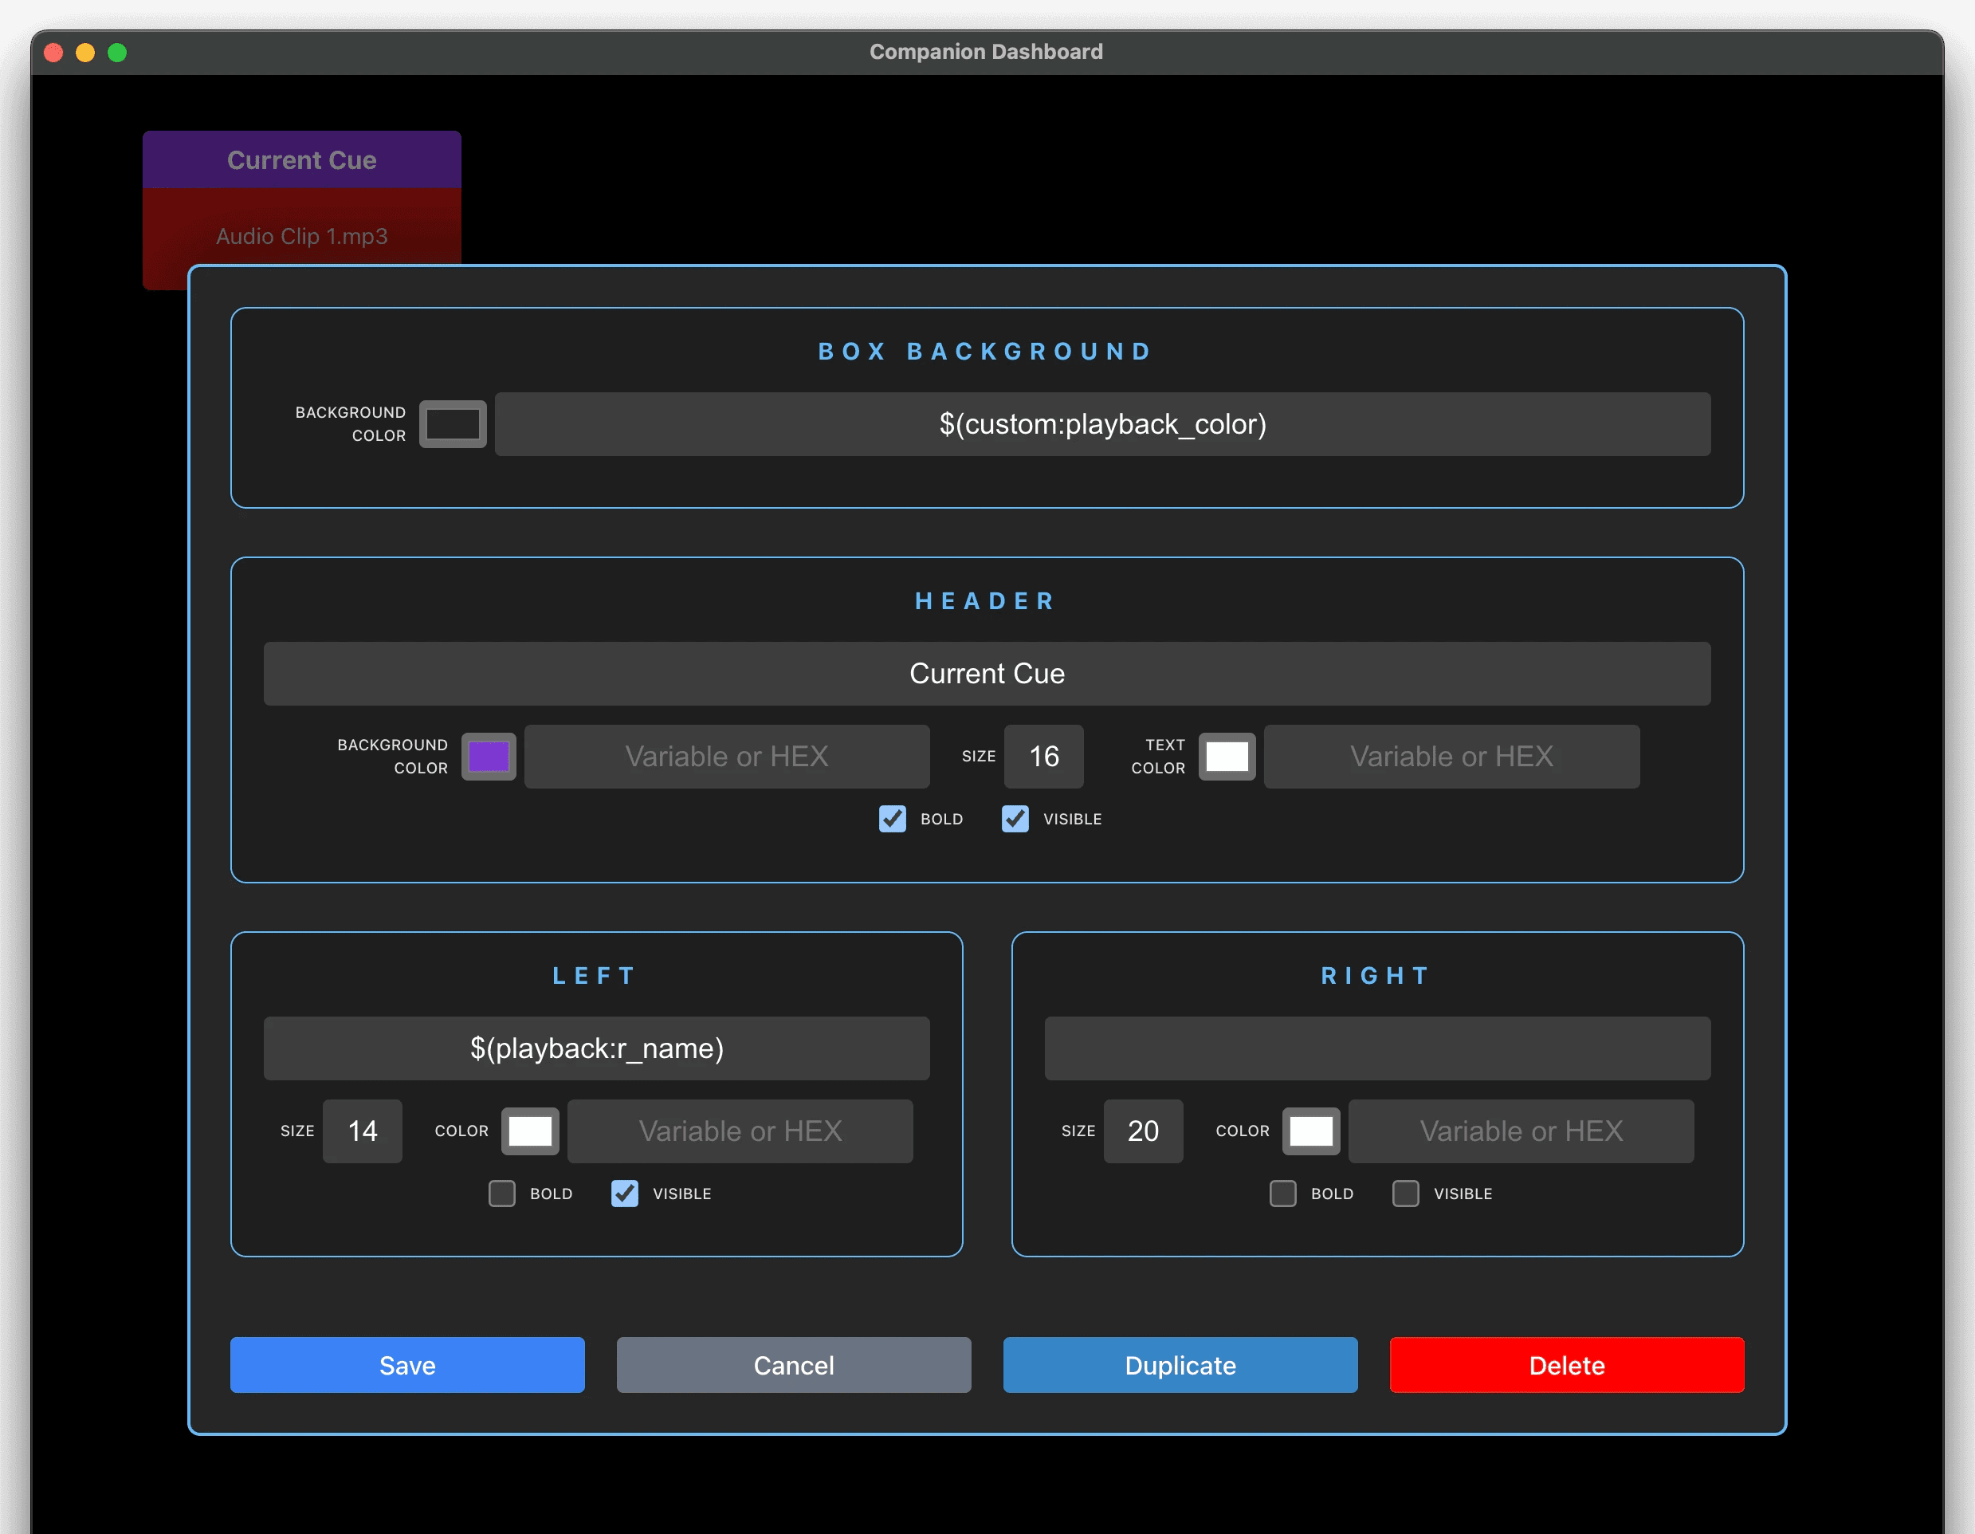Toggle Header Bold checkbox

892,819
